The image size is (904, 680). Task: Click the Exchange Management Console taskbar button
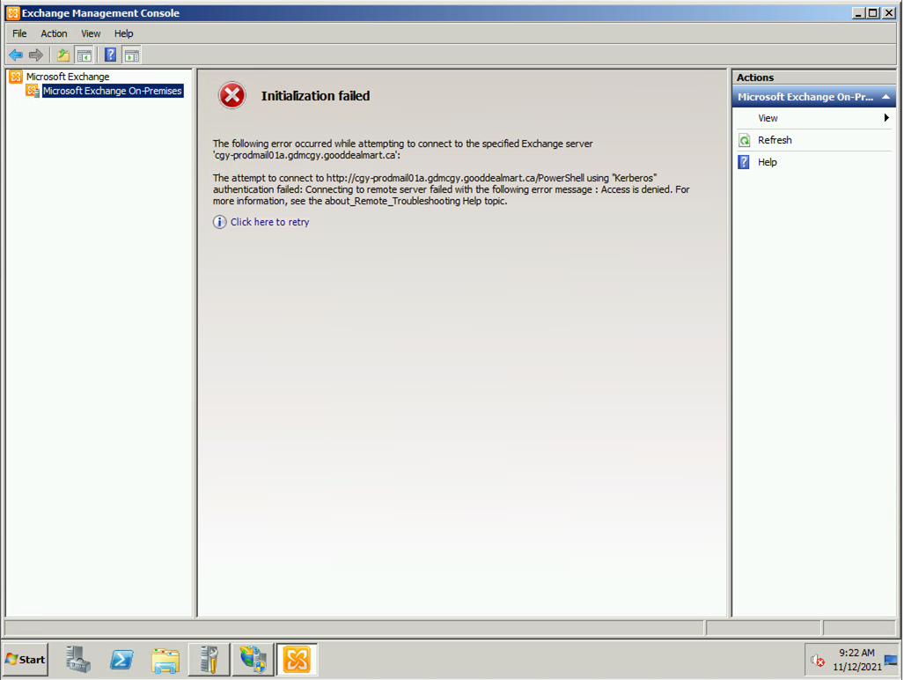297,659
